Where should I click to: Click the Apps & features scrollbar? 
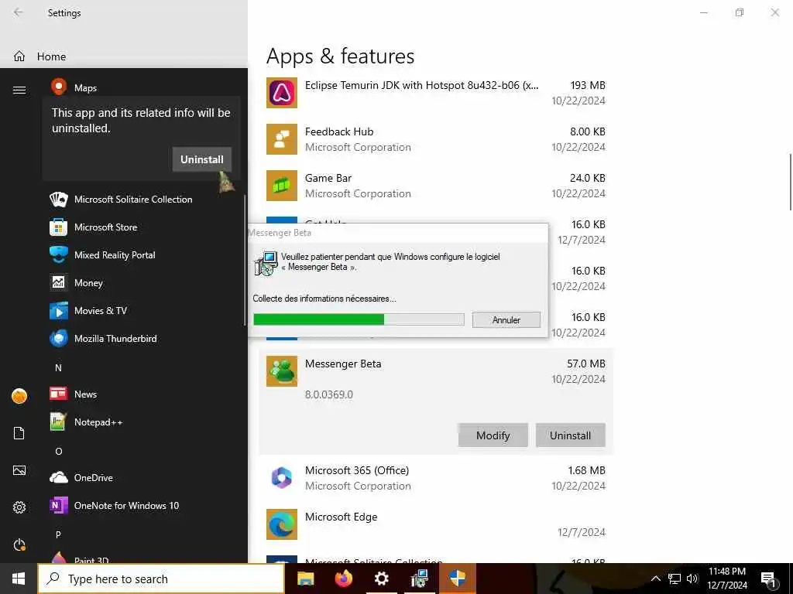point(790,182)
